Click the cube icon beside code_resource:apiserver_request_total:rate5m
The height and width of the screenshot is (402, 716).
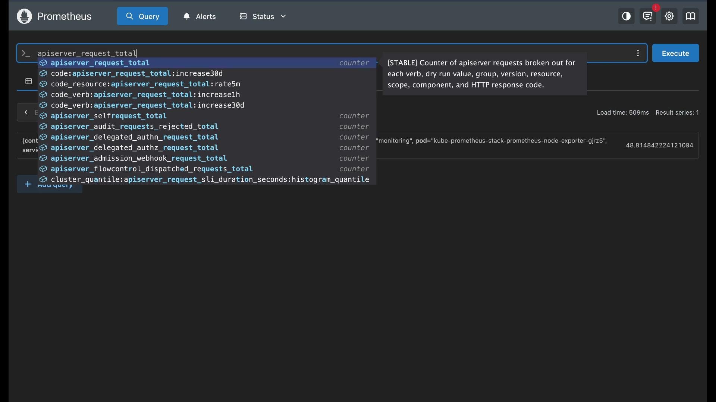pyautogui.click(x=44, y=84)
